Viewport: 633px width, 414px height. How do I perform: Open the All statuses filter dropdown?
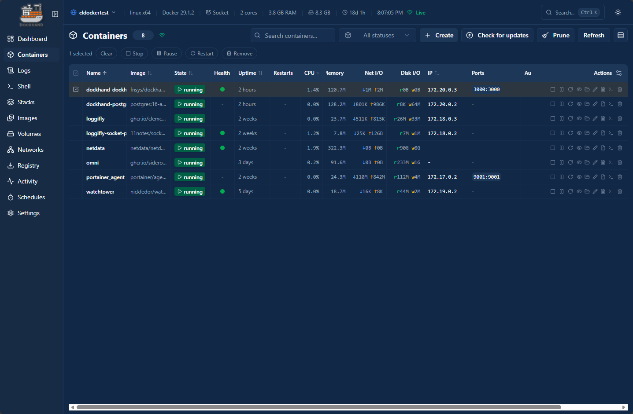coord(377,35)
